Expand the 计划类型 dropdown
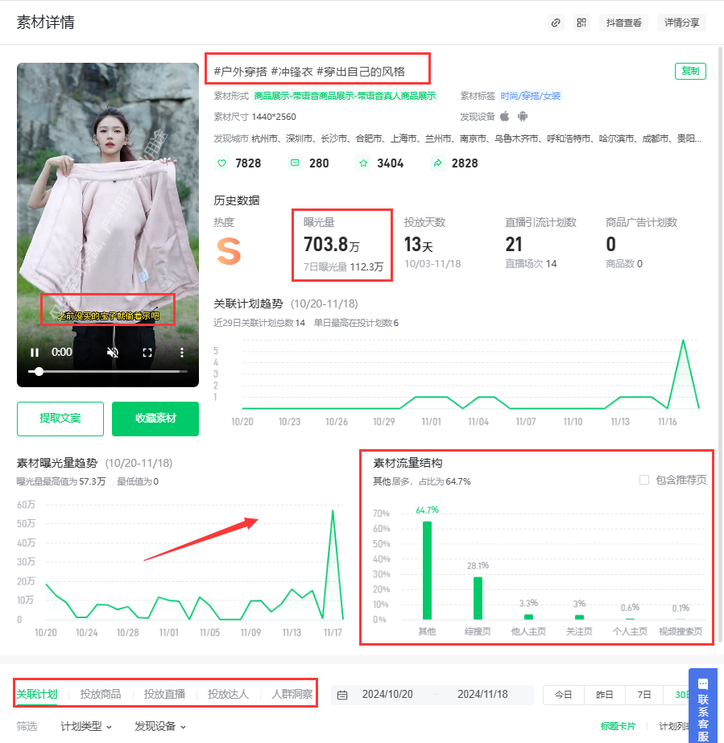724x743 pixels. pos(86,726)
